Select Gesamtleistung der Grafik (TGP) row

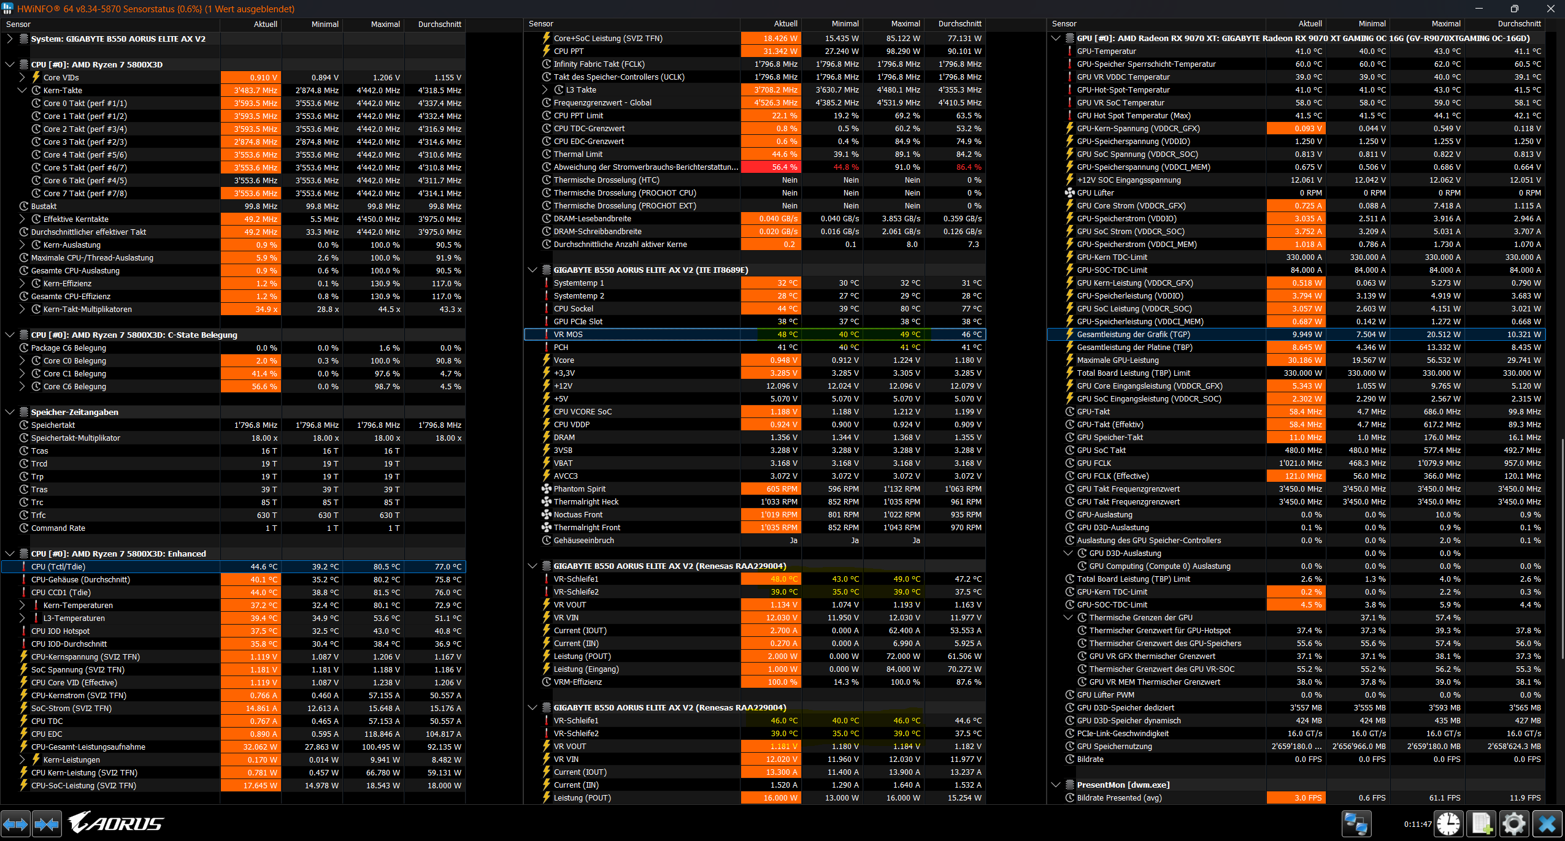[1132, 334]
